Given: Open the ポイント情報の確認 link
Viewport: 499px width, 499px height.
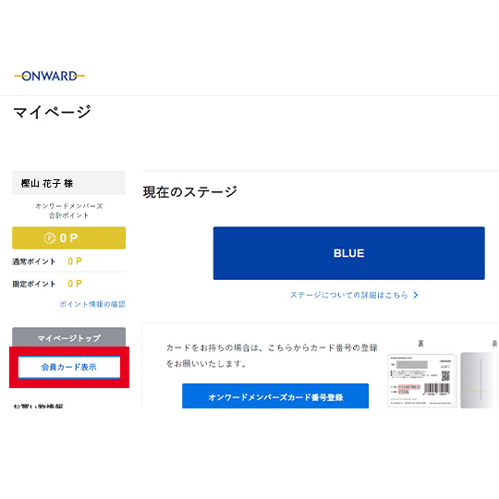Looking at the screenshot, I should [92, 304].
